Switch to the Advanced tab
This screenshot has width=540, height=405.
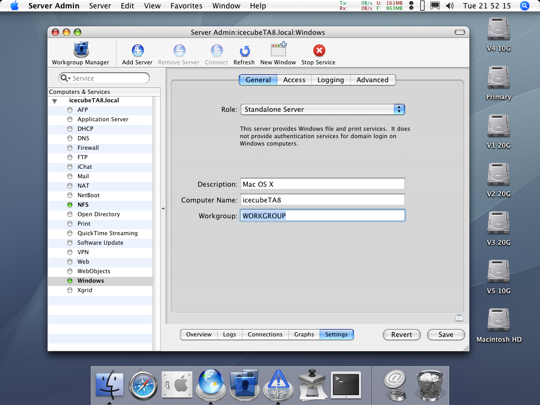tap(373, 80)
